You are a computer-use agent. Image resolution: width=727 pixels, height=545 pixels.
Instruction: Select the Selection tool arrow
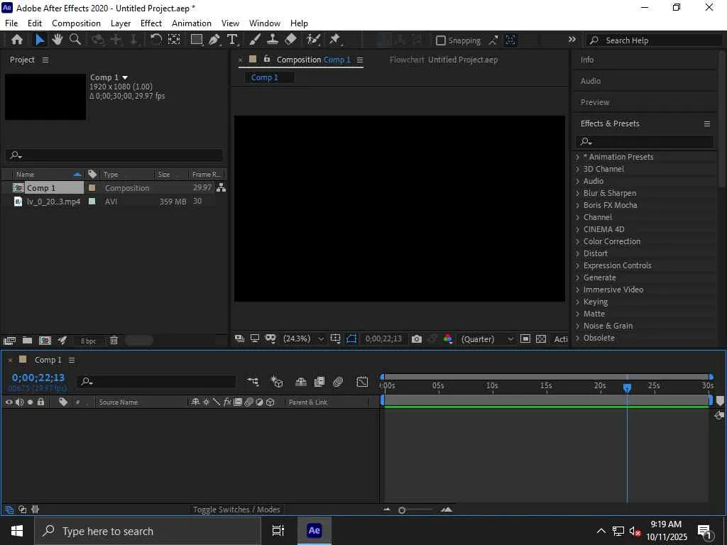click(x=40, y=40)
